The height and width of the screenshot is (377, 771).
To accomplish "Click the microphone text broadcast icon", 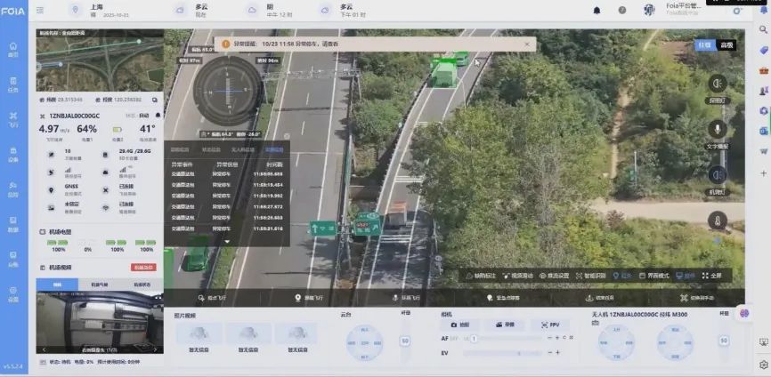I will coord(717,130).
